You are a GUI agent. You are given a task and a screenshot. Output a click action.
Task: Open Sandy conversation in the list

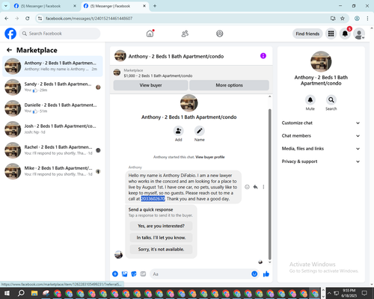pyautogui.click(x=52, y=87)
